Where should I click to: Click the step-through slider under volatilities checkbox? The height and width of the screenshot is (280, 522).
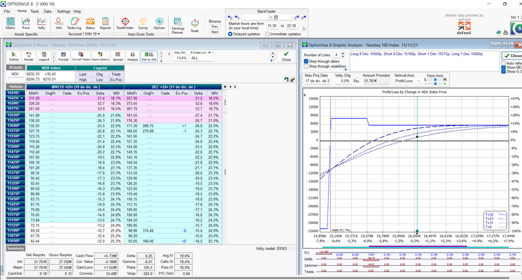346,70
